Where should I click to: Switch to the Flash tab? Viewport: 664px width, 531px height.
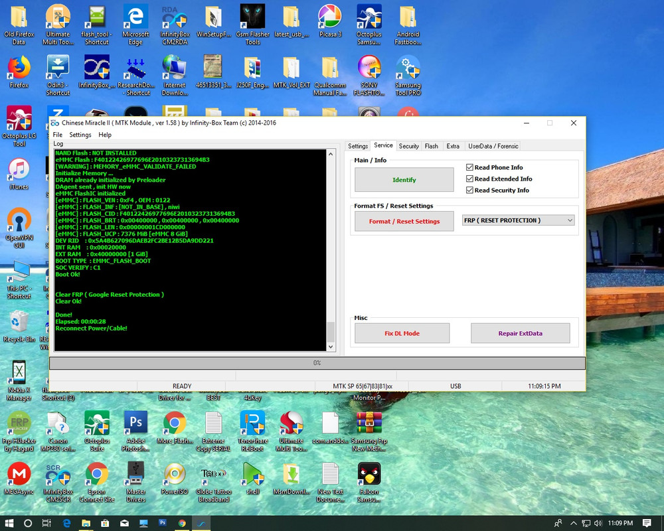432,146
